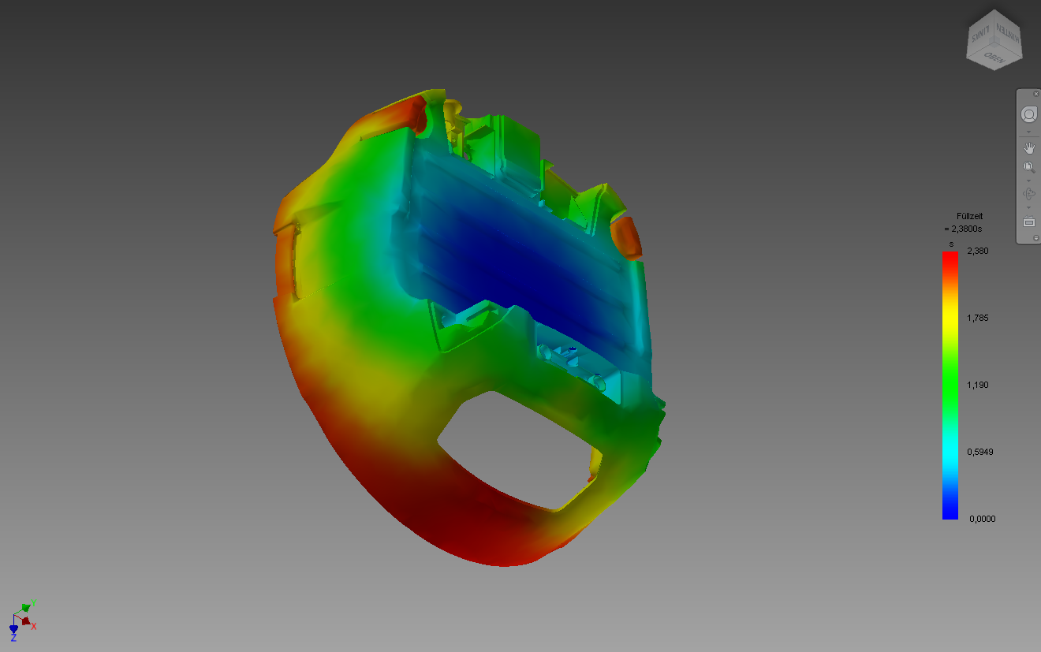The image size is (1041, 652).
Task: Activate the Zoom magnifier tool
Action: pos(1028,167)
